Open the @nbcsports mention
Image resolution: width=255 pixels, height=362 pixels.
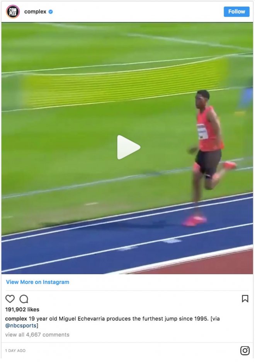click(x=21, y=326)
